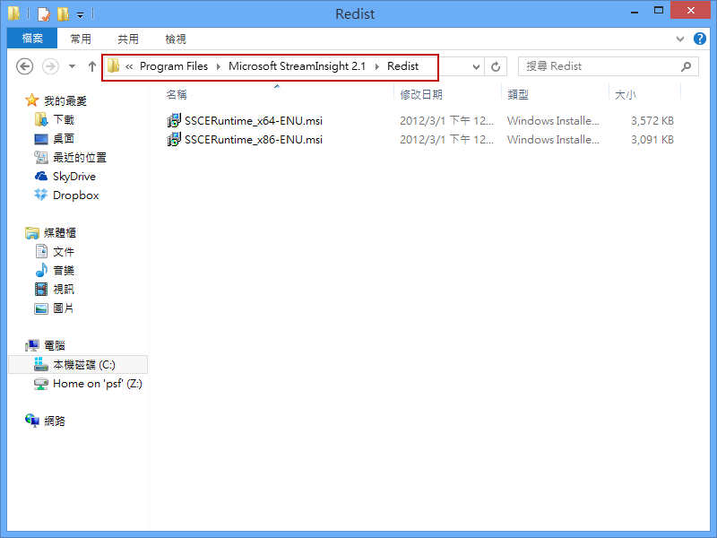
Task: Open address bar history dropdown
Action: 476,66
